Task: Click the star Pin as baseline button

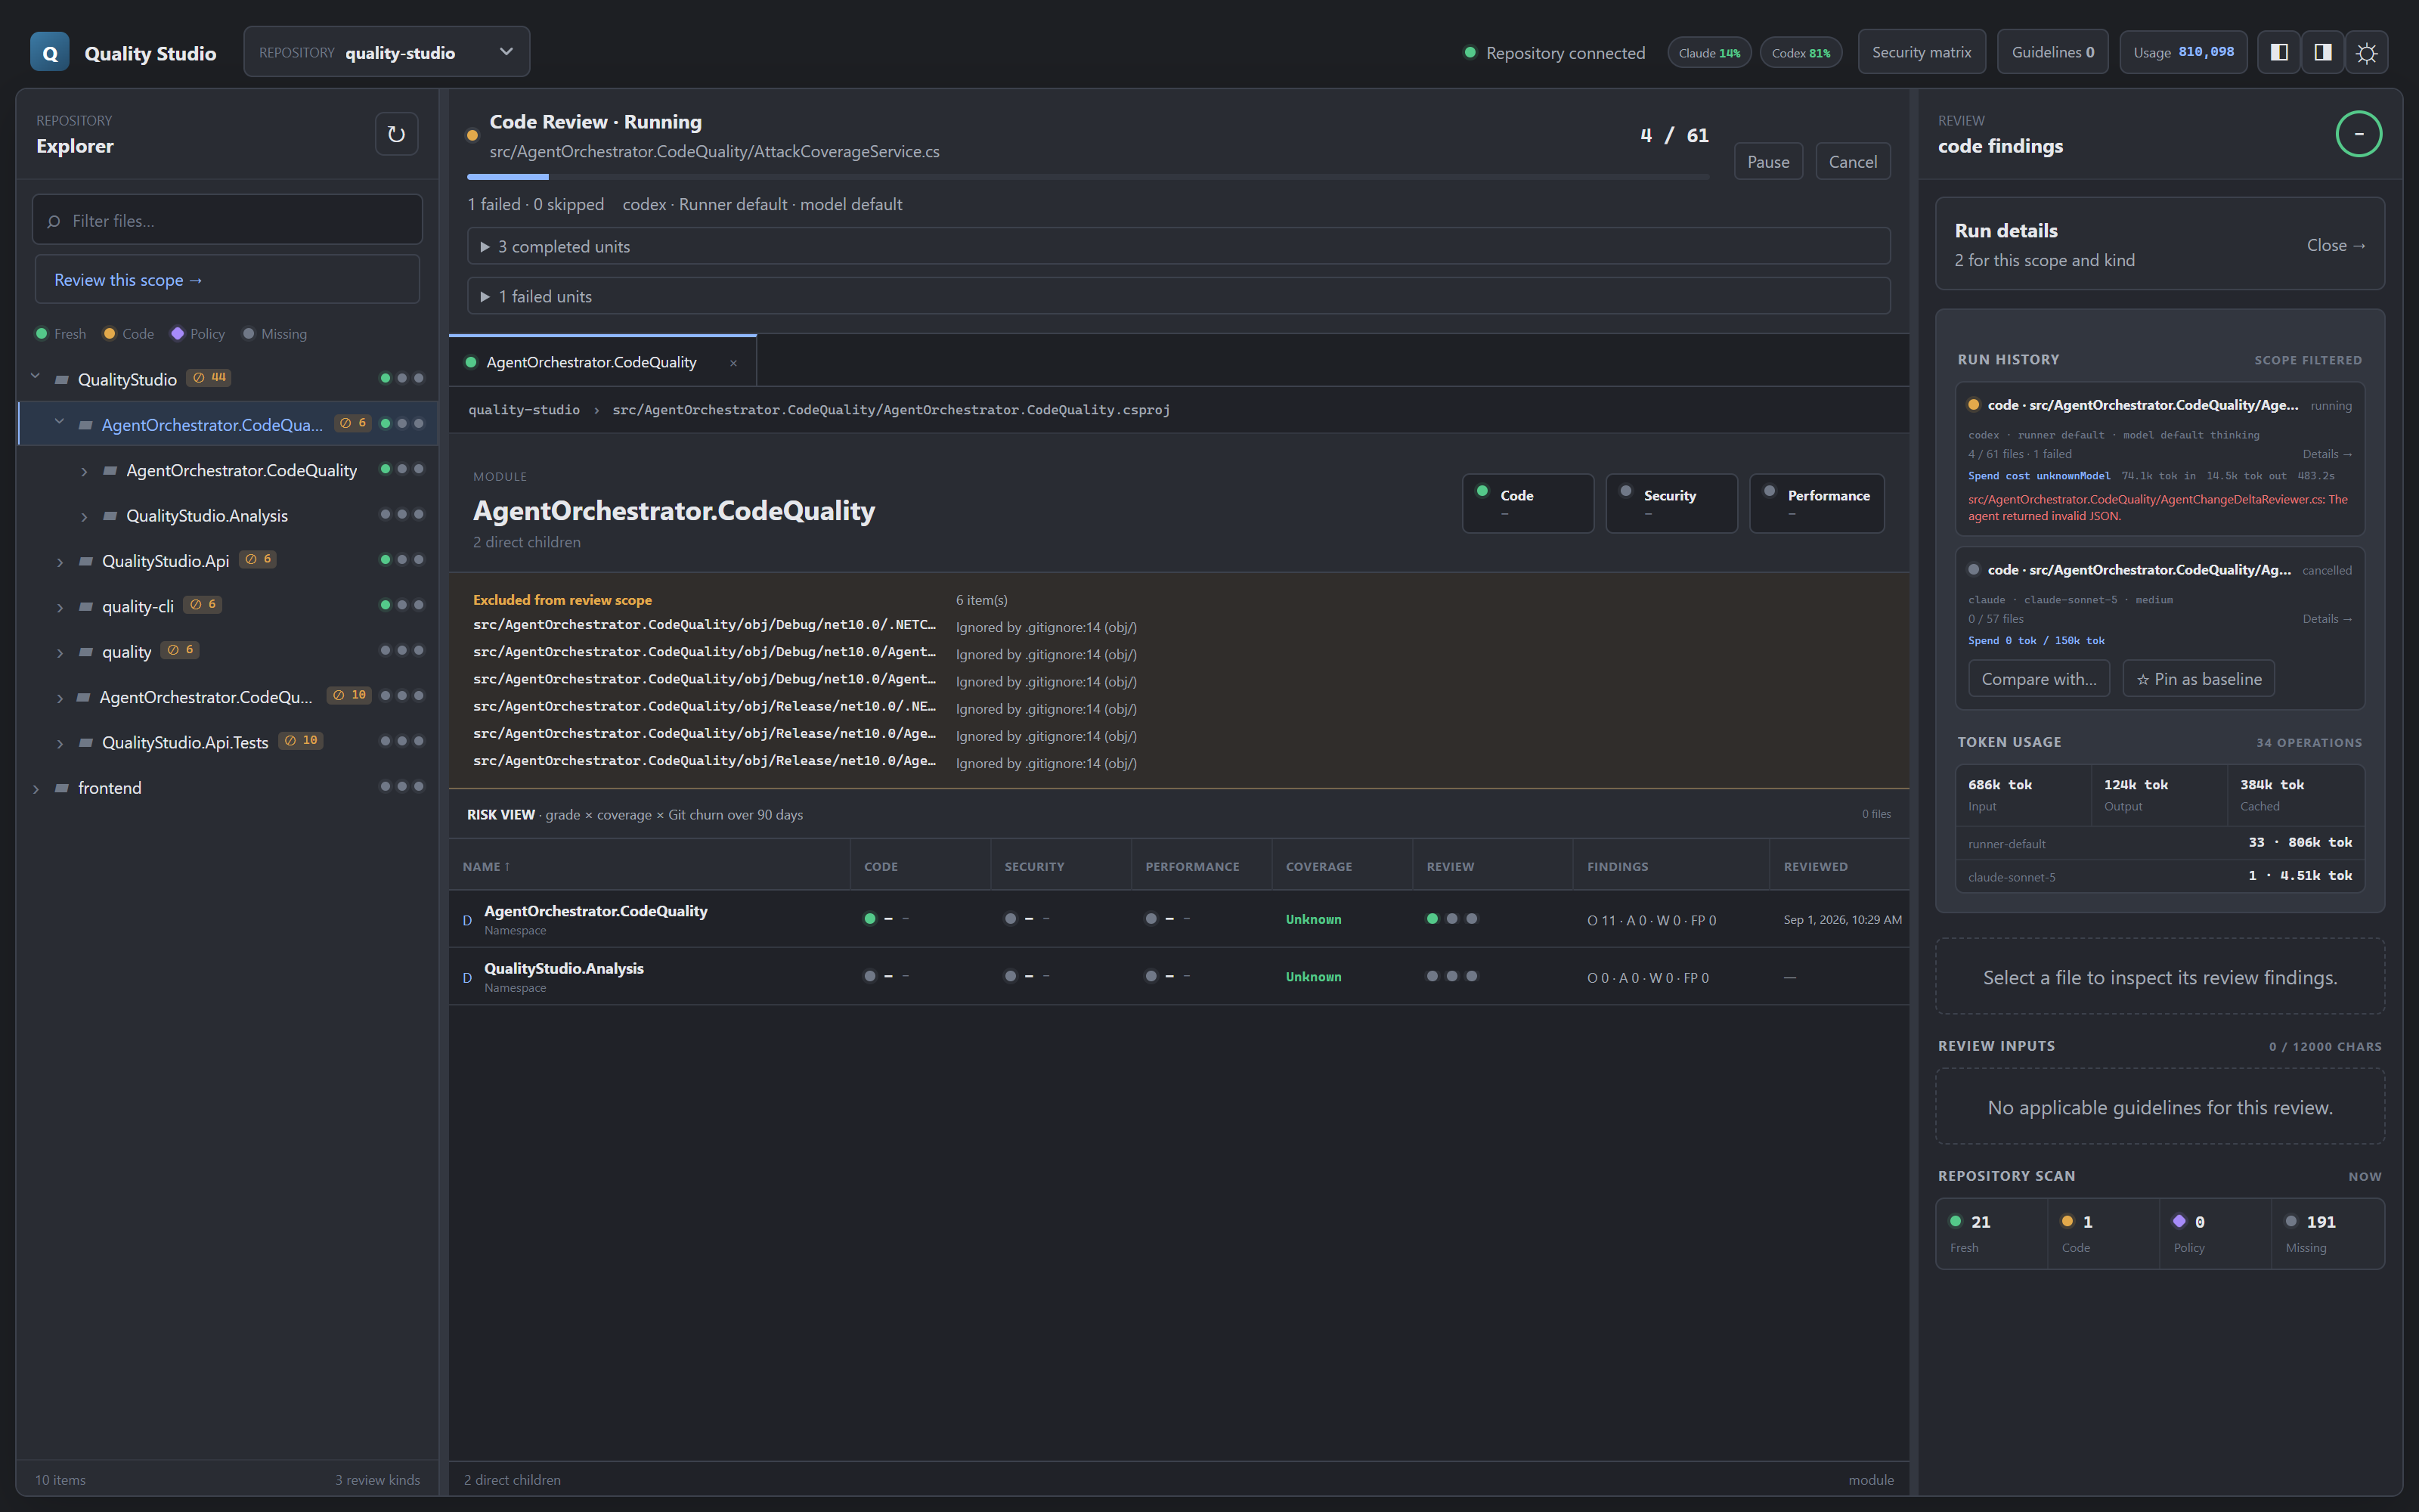Action: tap(2198, 679)
